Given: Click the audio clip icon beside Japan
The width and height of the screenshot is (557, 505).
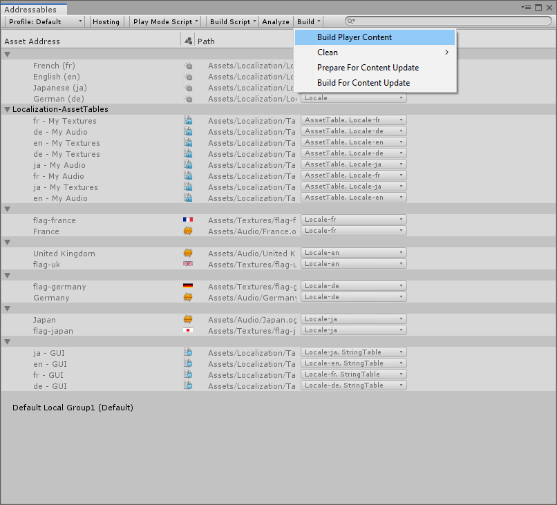Looking at the screenshot, I should point(188,319).
